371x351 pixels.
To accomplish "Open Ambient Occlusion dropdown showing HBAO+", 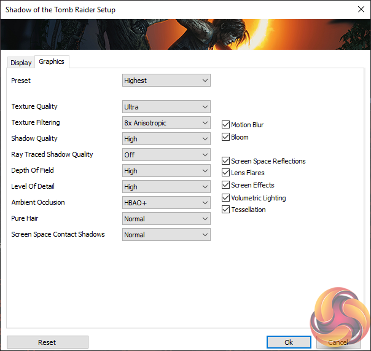I will 166,203.
